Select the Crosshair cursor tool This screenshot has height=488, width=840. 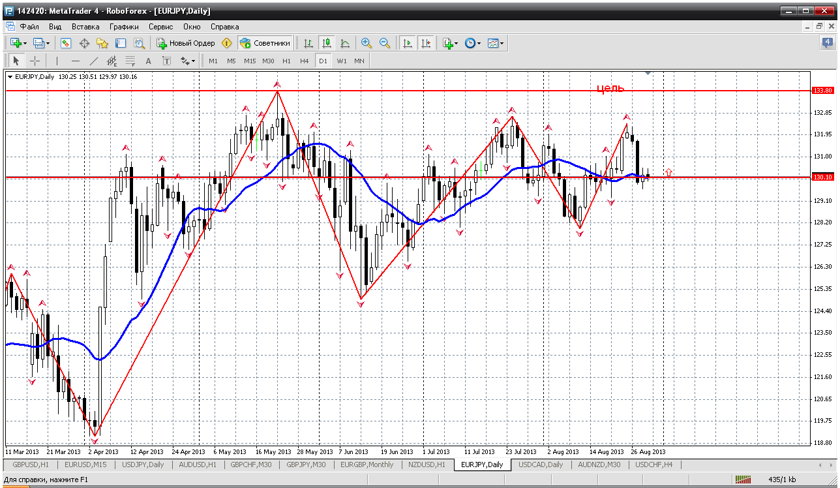pyautogui.click(x=35, y=61)
